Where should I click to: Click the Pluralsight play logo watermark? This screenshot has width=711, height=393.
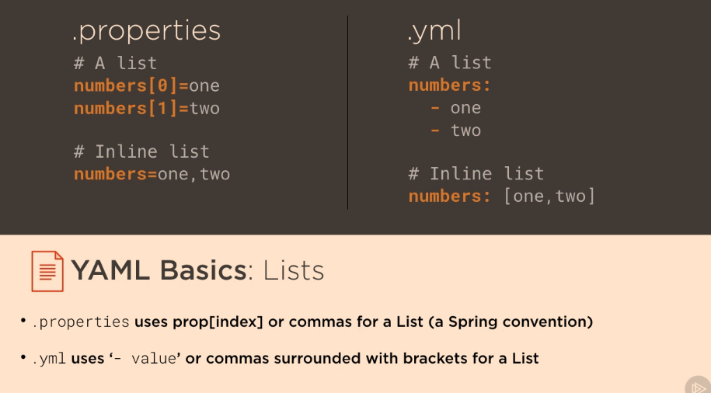coord(697,385)
